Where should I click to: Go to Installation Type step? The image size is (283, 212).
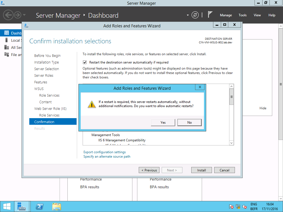point(46,62)
